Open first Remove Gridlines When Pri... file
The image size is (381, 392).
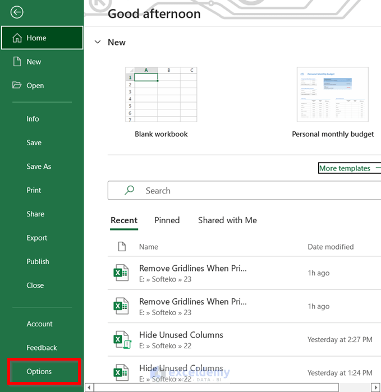click(x=245, y=273)
